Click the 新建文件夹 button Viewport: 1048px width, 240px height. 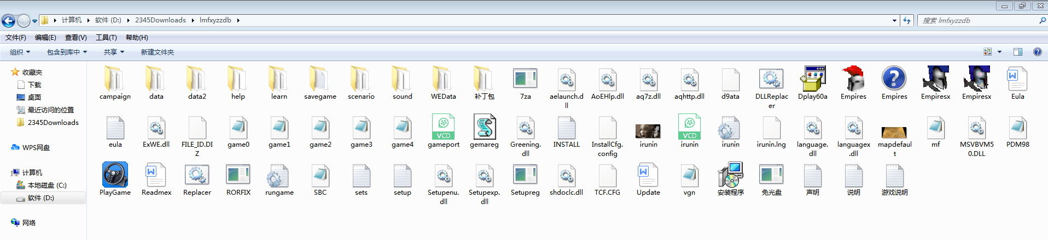click(x=158, y=52)
